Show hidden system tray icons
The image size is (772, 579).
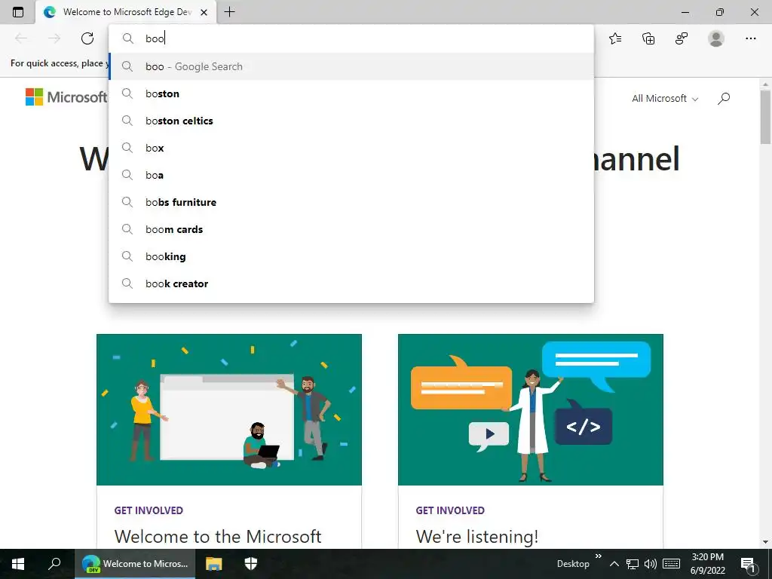click(x=614, y=564)
